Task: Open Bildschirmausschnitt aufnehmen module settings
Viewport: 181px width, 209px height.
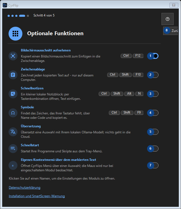Action: point(46,50)
